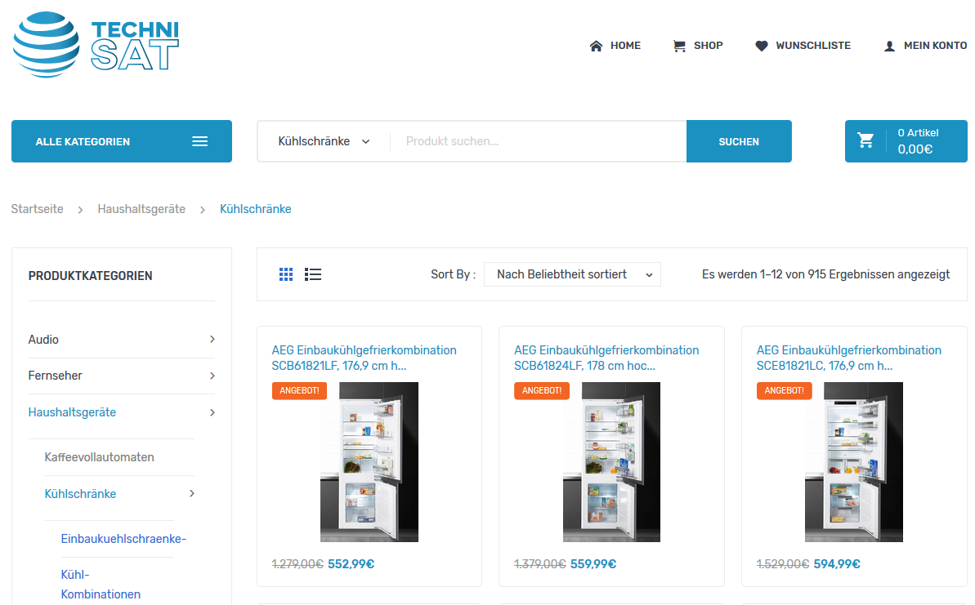Click the 552,99€ sale price

pyautogui.click(x=351, y=564)
